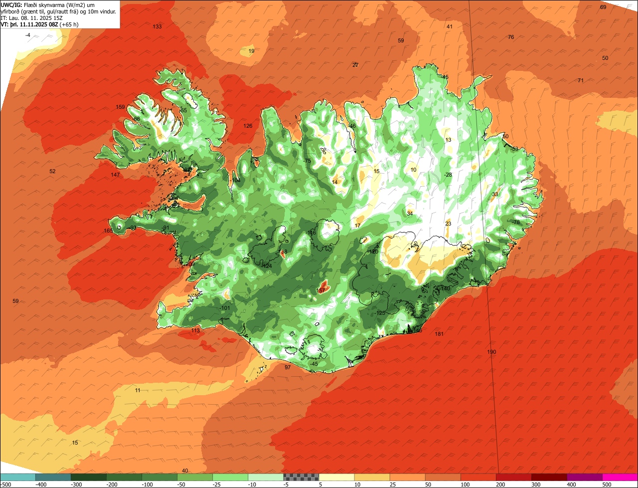Click the value 71 northeast of Iceland
Viewport: 638px width, 488px height.
pyautogui.click(x=581, y=80)
